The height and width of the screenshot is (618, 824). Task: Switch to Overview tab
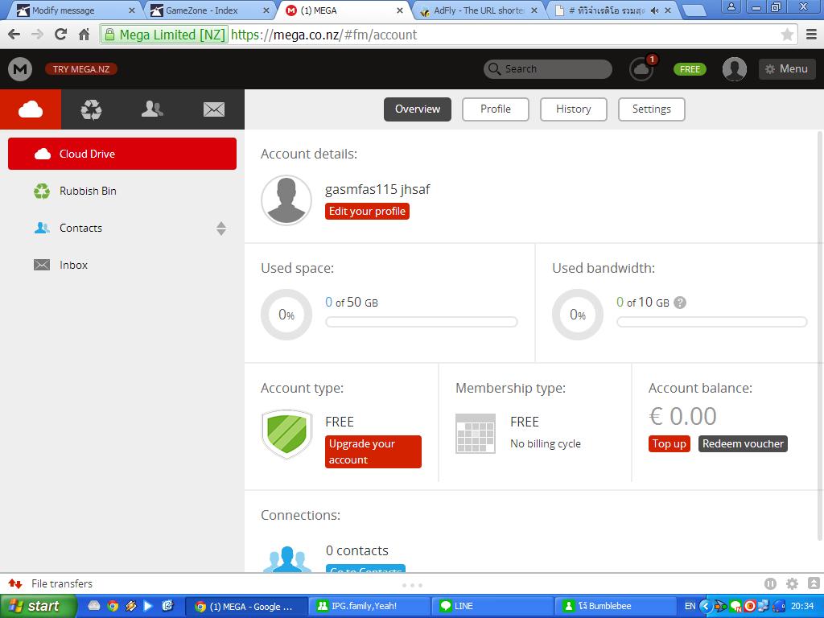[418, 109]
